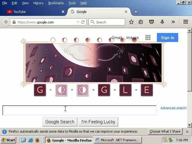Reload the page with the refresh icon
192x144 pixels.
pos(83,22)
